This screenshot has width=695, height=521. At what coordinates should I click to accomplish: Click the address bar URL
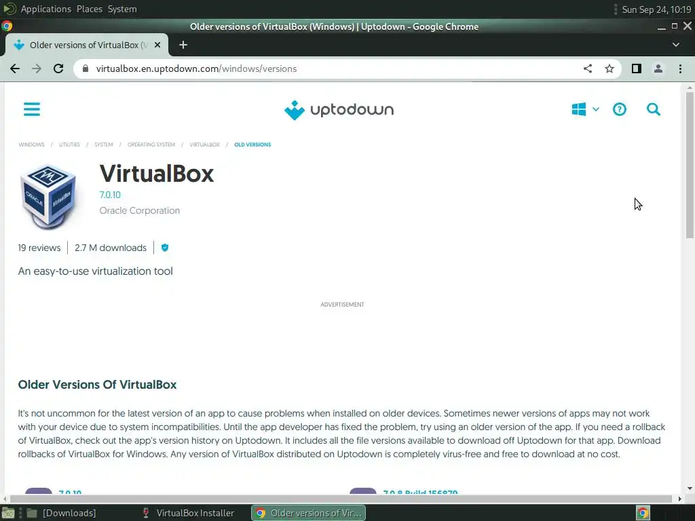pyautogui.click(x=196, y=69)
